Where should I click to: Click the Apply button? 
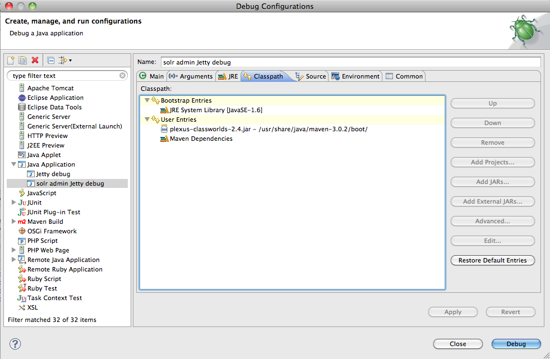(453, 312)
